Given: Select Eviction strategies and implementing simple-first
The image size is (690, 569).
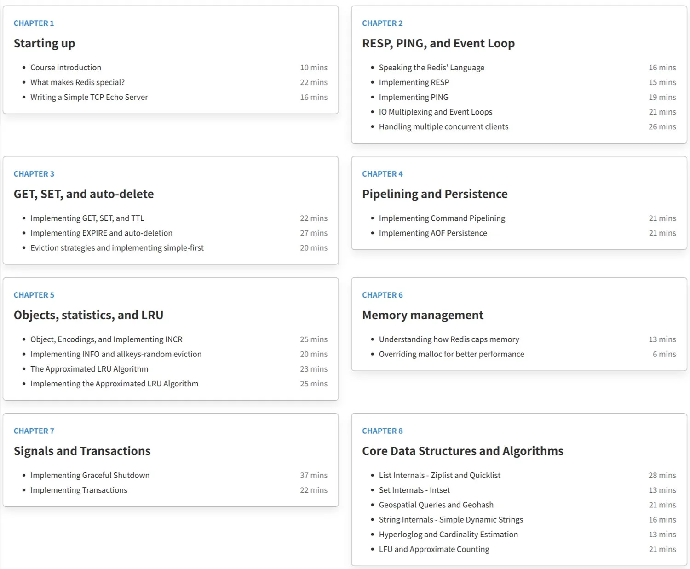Looking at the screenshot, I should (117, 248).
